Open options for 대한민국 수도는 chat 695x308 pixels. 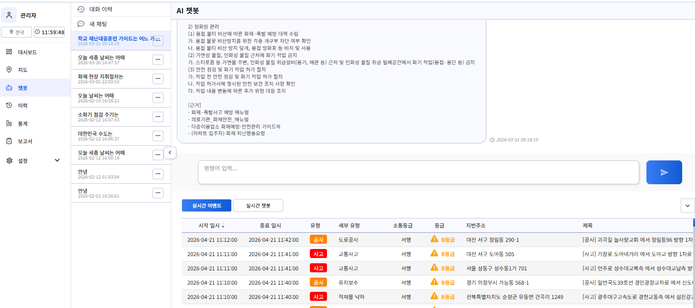click(x=158, y=136)
